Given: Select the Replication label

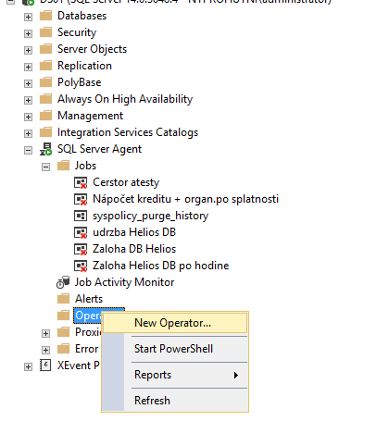Looking at the screenshot, I should 84,66.
